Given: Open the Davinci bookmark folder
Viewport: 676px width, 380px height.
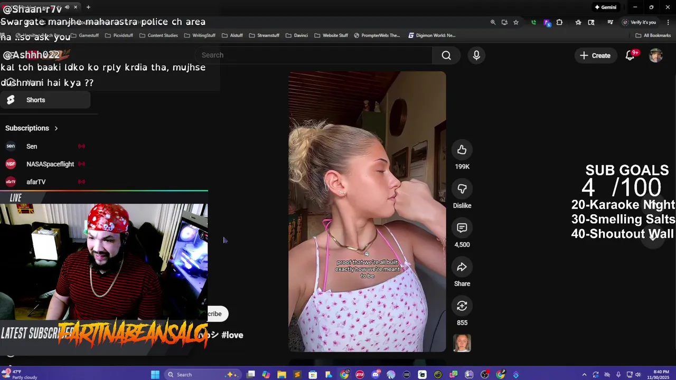Looking at the screenshot, I should [x=297, y=35].
